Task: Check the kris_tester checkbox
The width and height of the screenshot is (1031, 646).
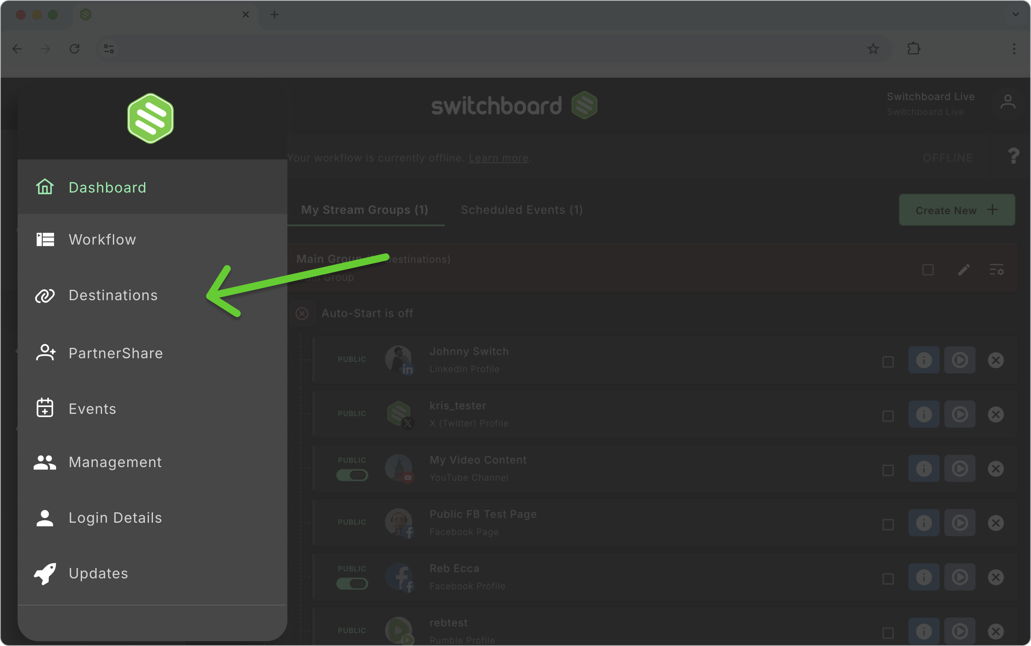Action: pos(888,416)
